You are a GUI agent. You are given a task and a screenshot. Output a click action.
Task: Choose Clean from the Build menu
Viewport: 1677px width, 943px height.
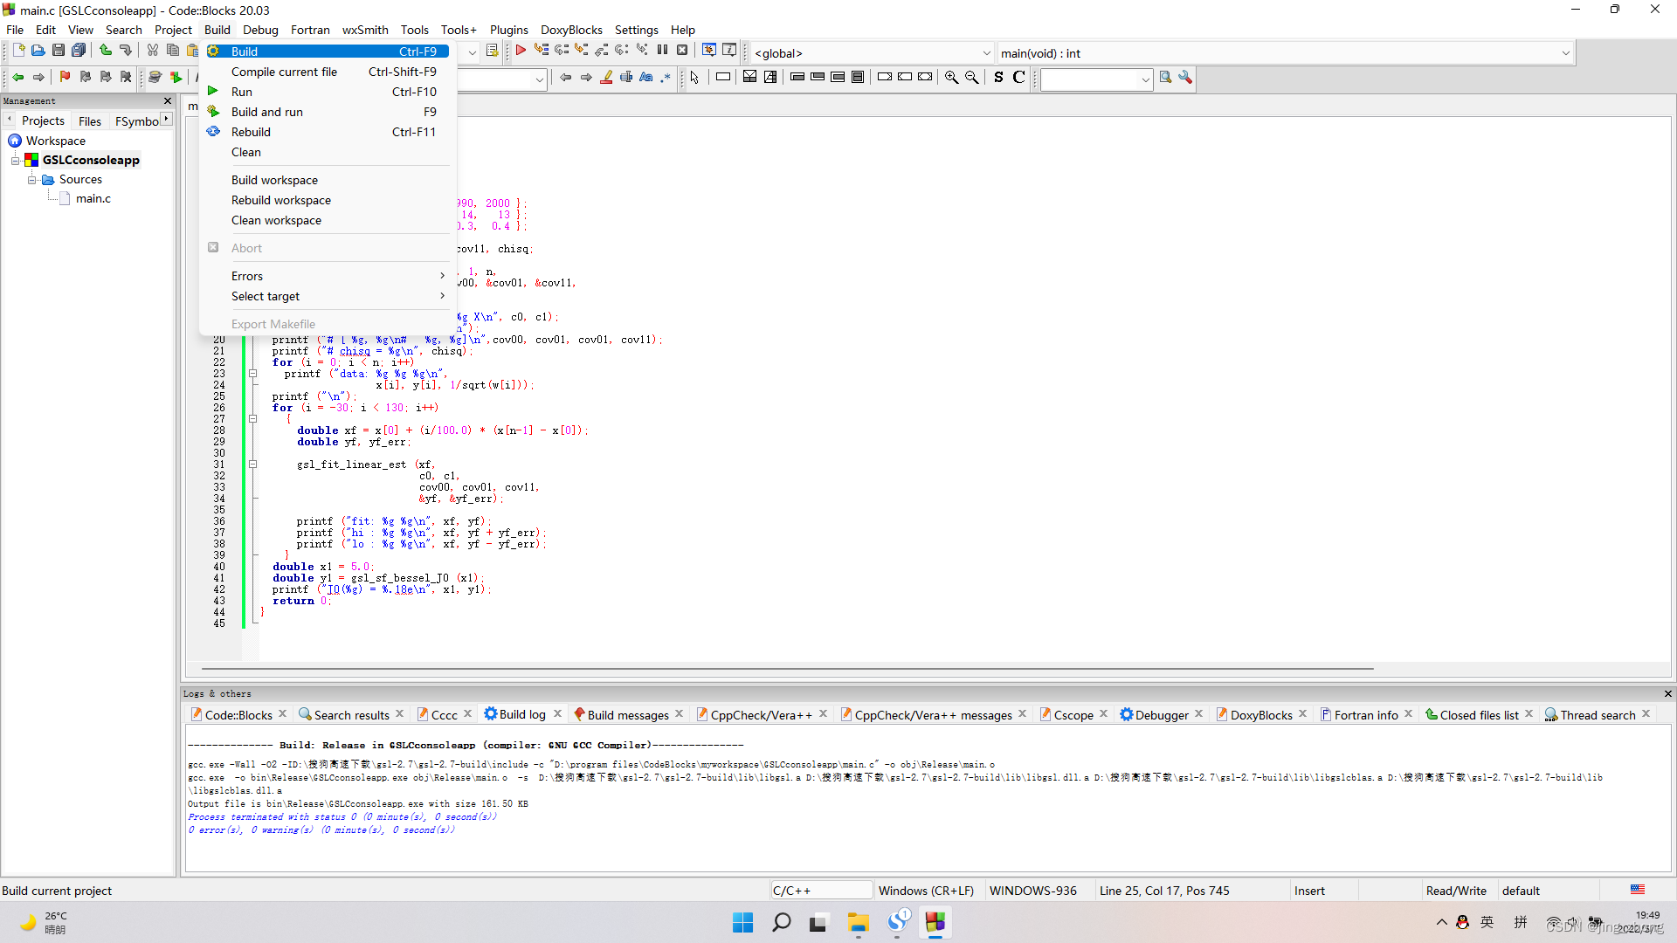point(327,152)
